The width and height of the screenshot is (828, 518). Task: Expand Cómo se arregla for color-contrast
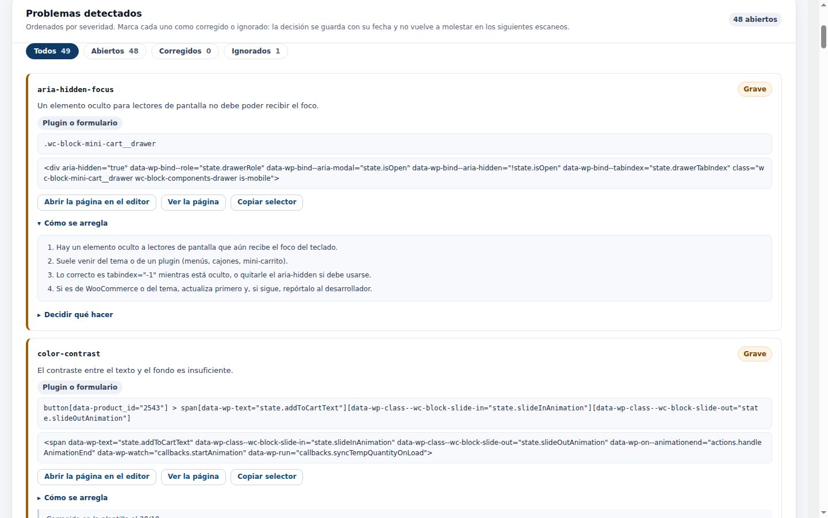point(72,498)
